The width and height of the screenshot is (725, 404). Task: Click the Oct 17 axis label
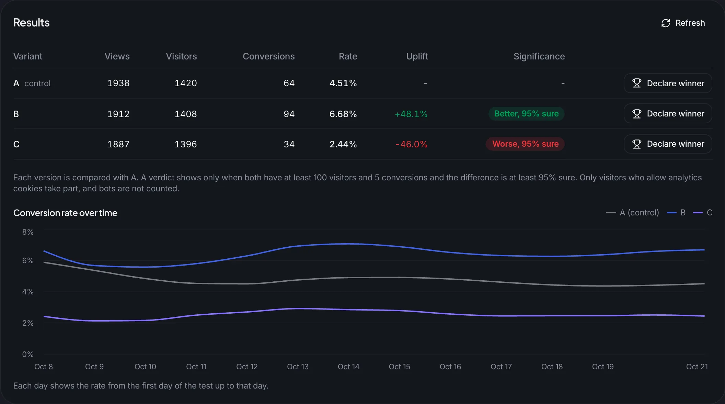tap(501, 367)
